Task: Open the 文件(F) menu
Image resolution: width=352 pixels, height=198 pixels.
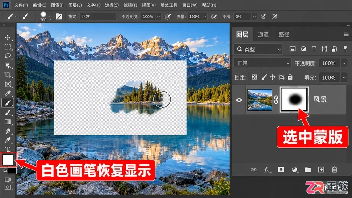Action: tap(21, 5)
